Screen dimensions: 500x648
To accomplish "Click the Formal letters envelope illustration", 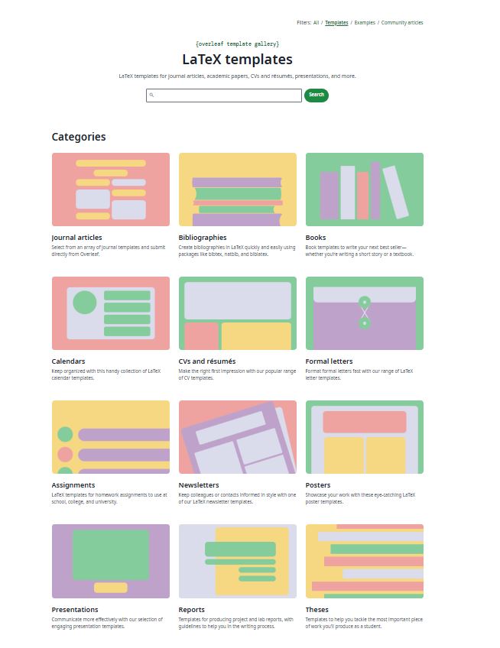I will click(364, 313).
